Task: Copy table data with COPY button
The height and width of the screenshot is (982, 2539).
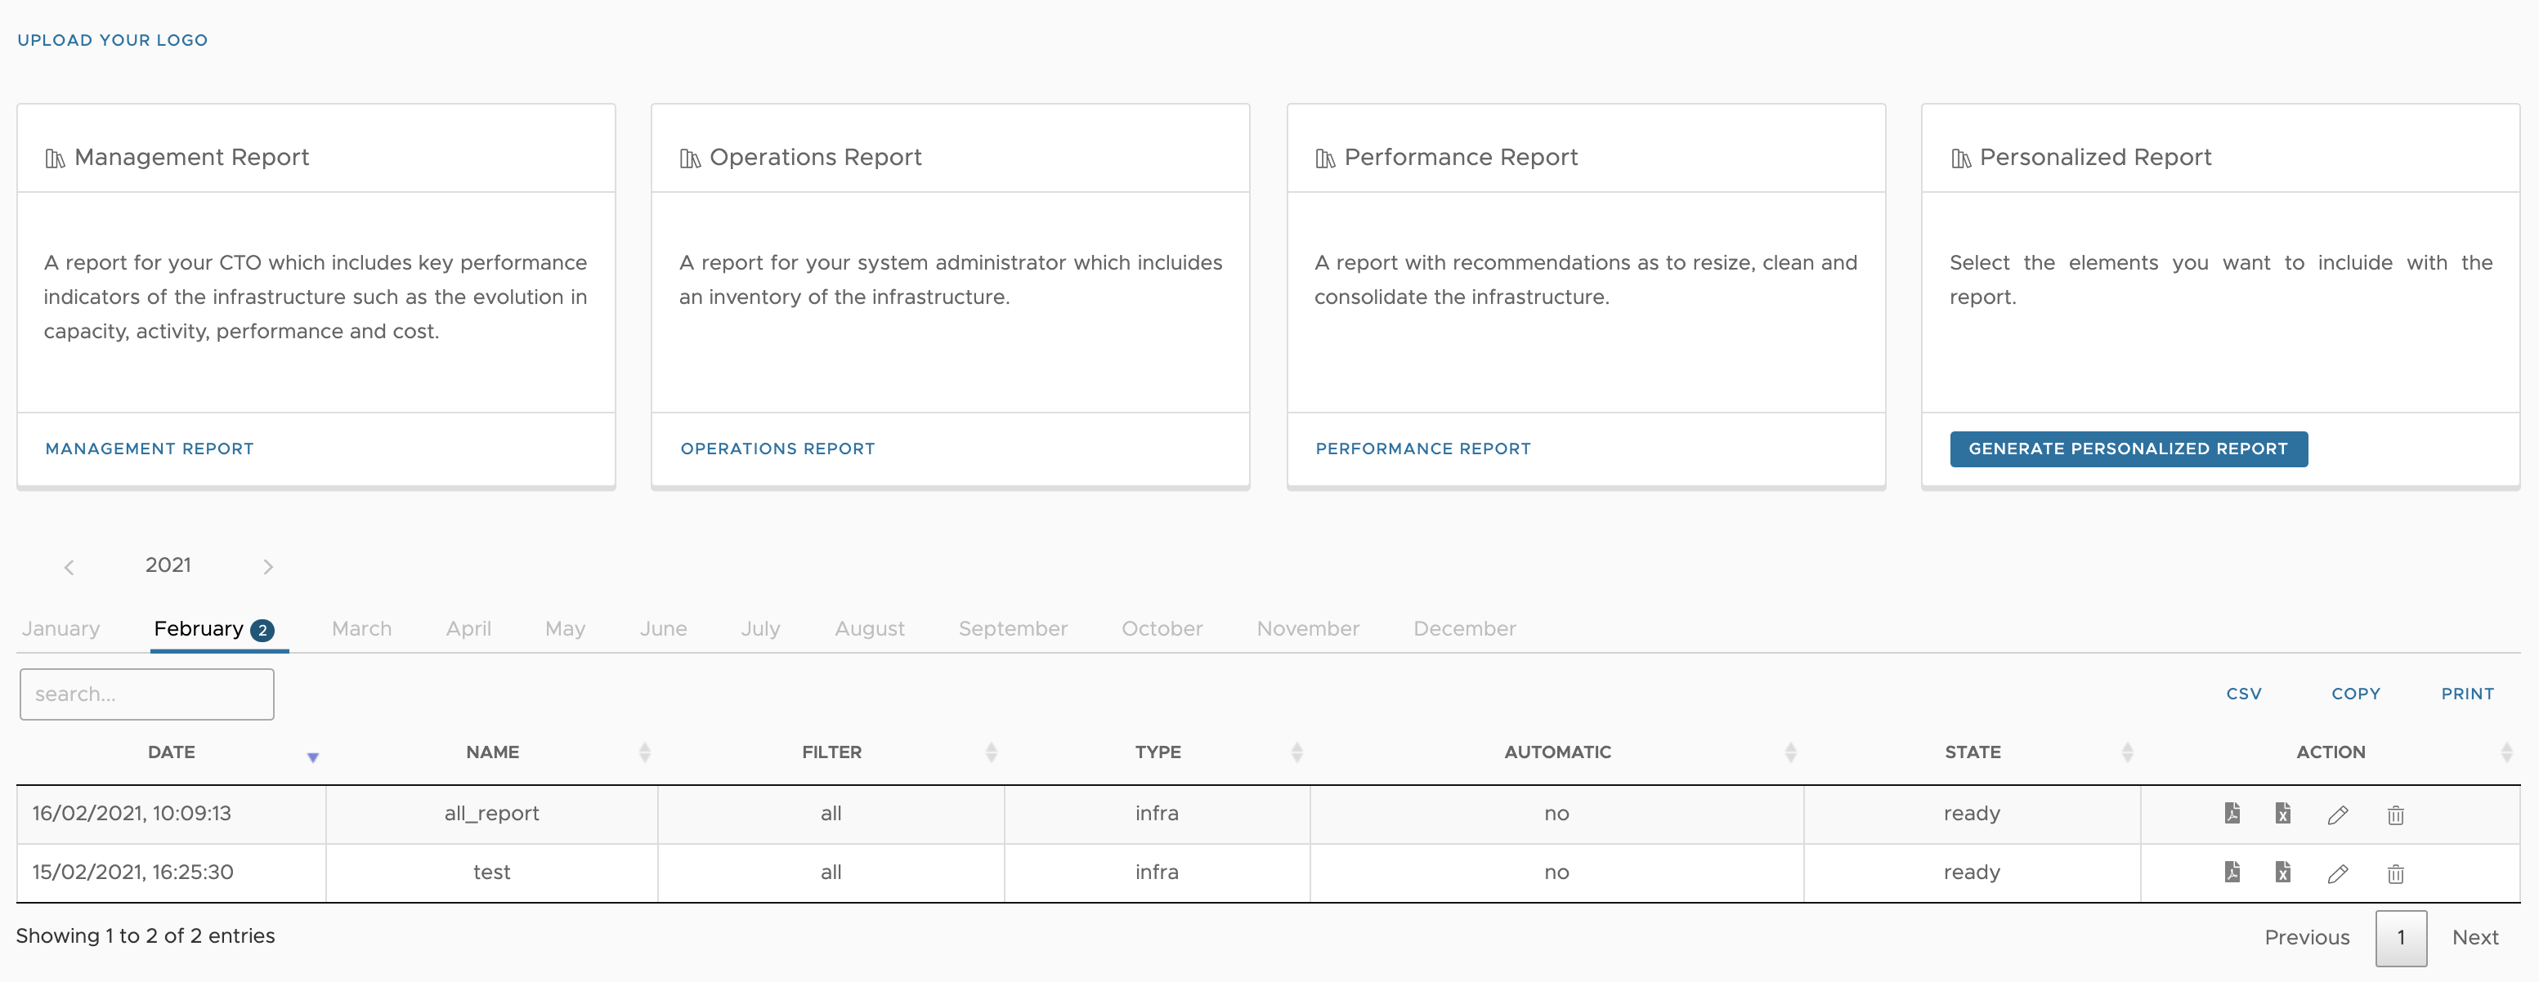Action: [x=2356, y=694]
